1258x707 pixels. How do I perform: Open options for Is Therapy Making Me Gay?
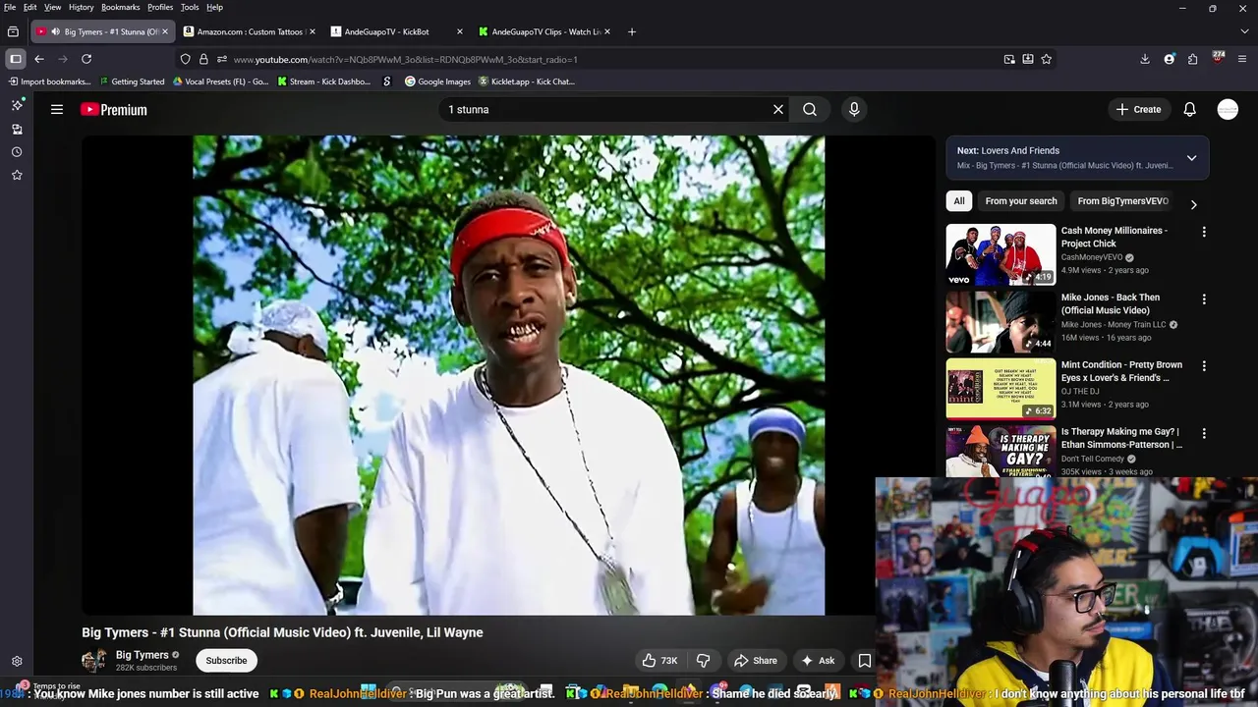(1204, 433)
